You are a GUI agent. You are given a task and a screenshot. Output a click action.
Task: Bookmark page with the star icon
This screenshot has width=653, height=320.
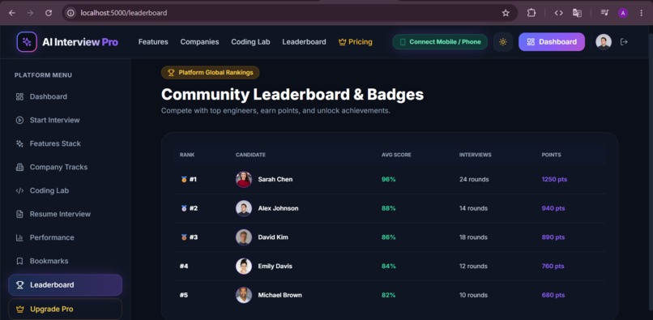(x=506, y=13)
